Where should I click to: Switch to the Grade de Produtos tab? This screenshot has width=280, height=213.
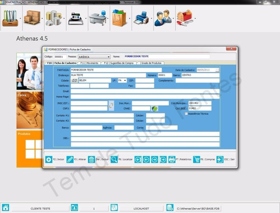point(151,63)
